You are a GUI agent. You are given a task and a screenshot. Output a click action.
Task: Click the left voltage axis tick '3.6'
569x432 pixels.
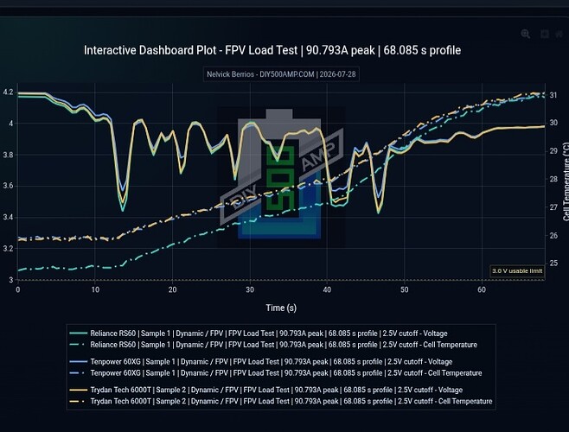8,186
